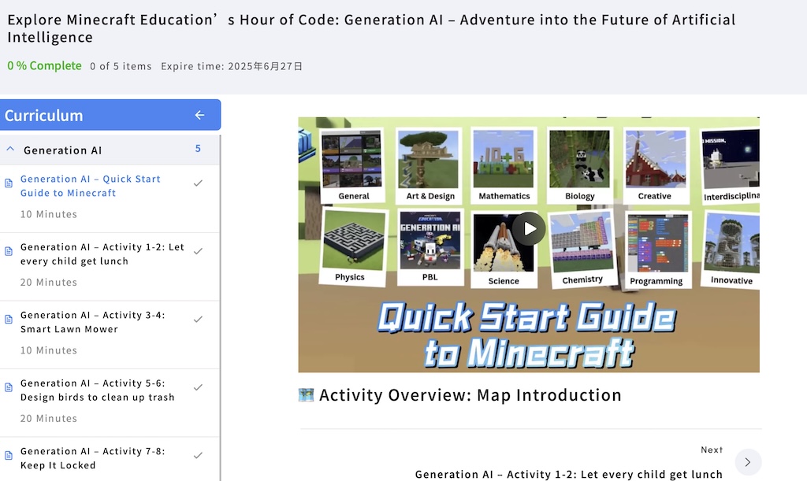The width and height of the screenshot is (807, 481).
Task: Click the Science rocket category card
Action: coord(504,250)
